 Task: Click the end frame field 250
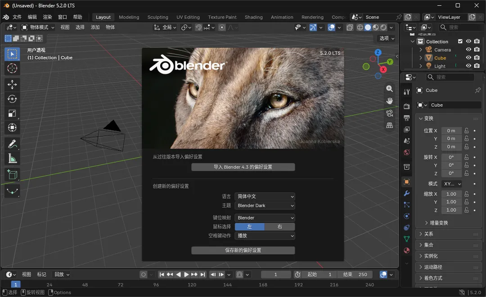(355, 274)
